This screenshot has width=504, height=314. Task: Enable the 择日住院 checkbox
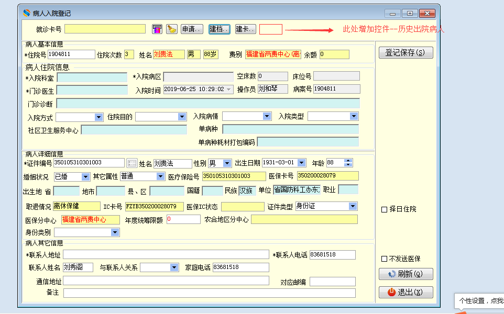point(384,209)
